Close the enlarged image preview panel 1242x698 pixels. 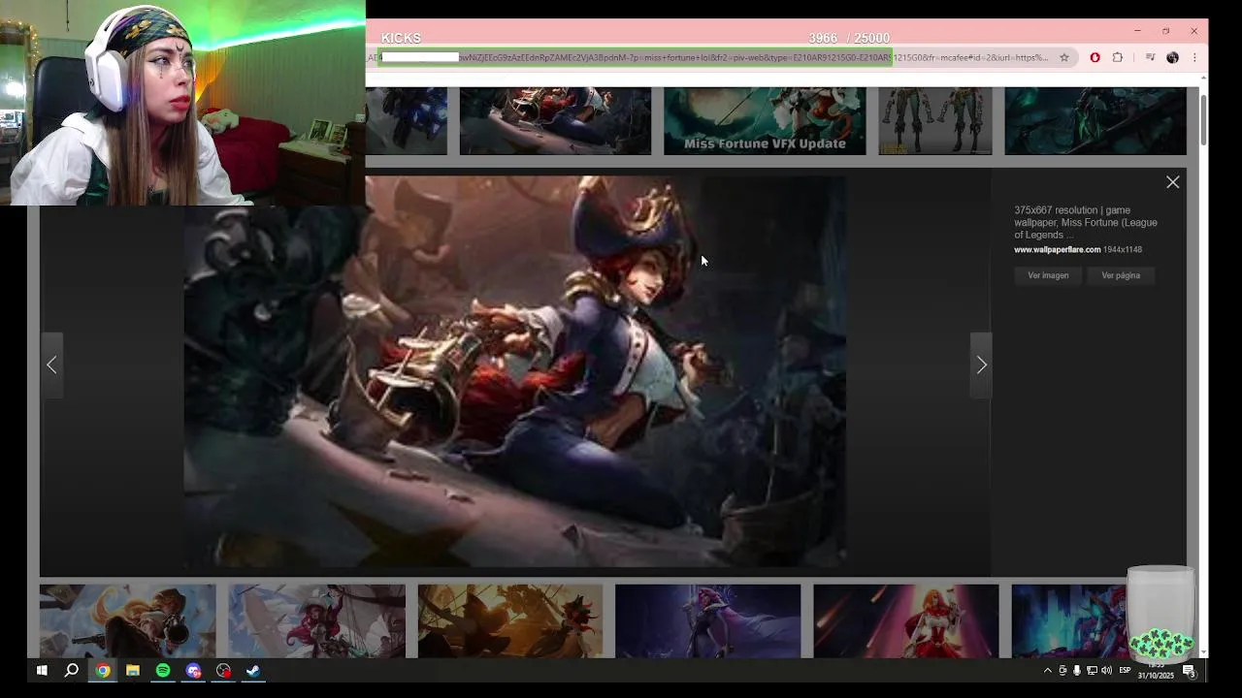coord(1172,182)
